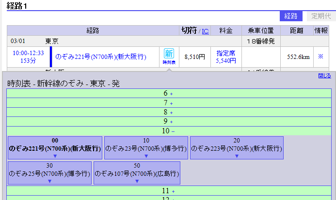
Task: Open the IC fare link
Action: (205, 31)
